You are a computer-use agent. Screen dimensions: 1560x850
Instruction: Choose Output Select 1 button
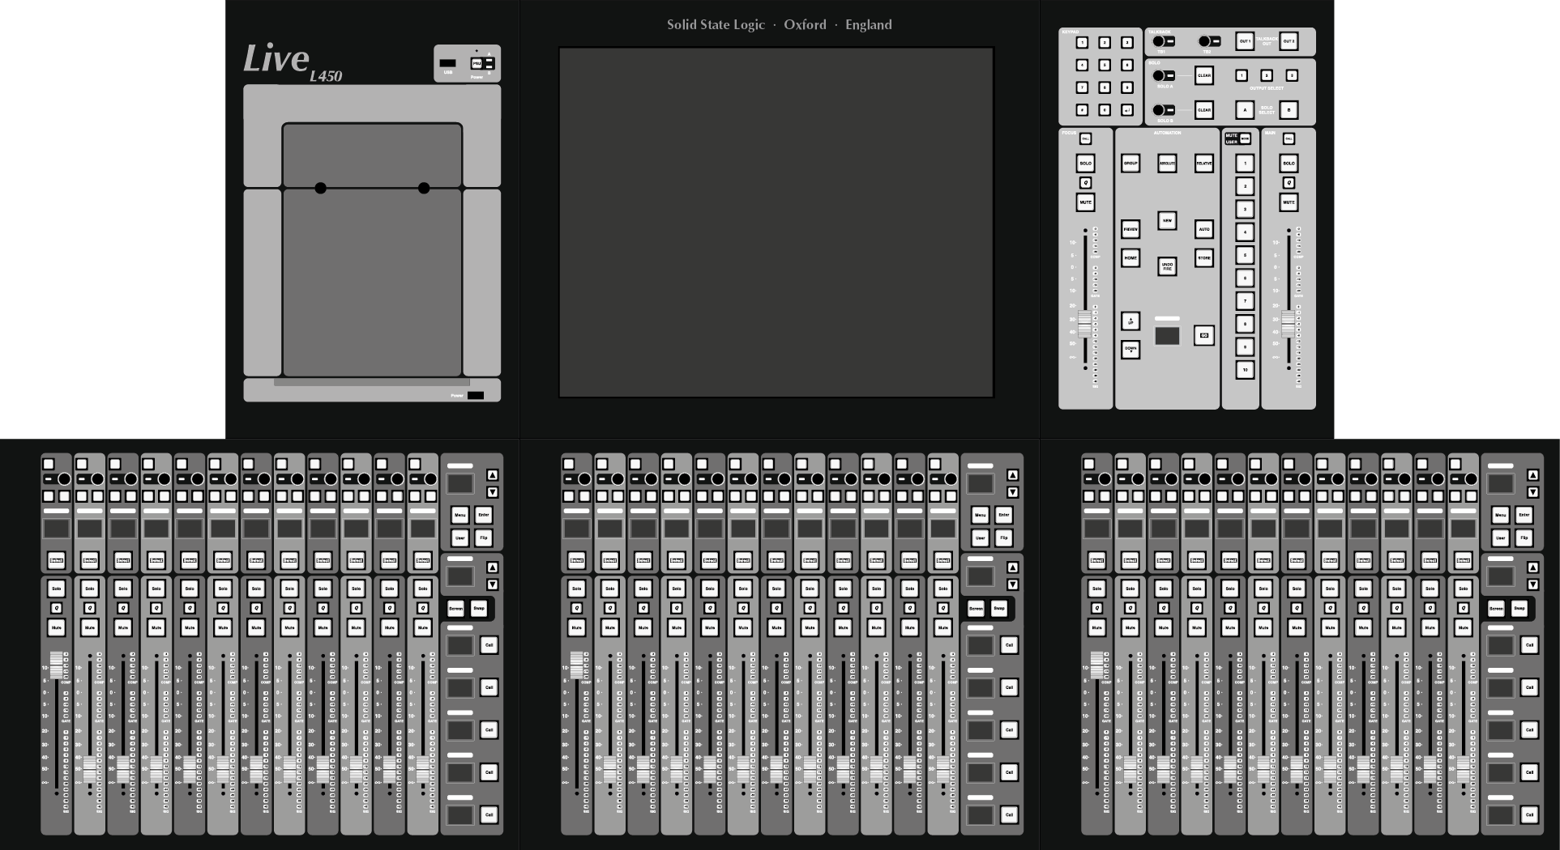tap(1242, 75)
